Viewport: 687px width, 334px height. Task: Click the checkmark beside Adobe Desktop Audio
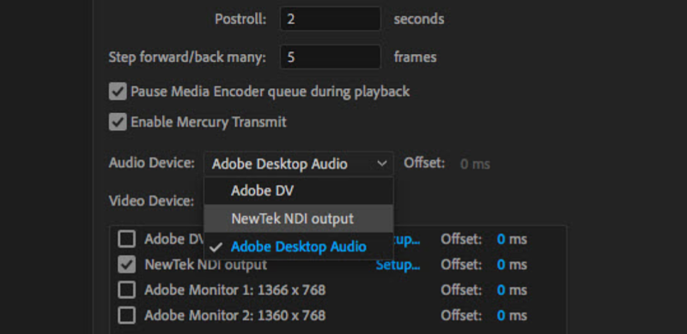coord(216,247)
